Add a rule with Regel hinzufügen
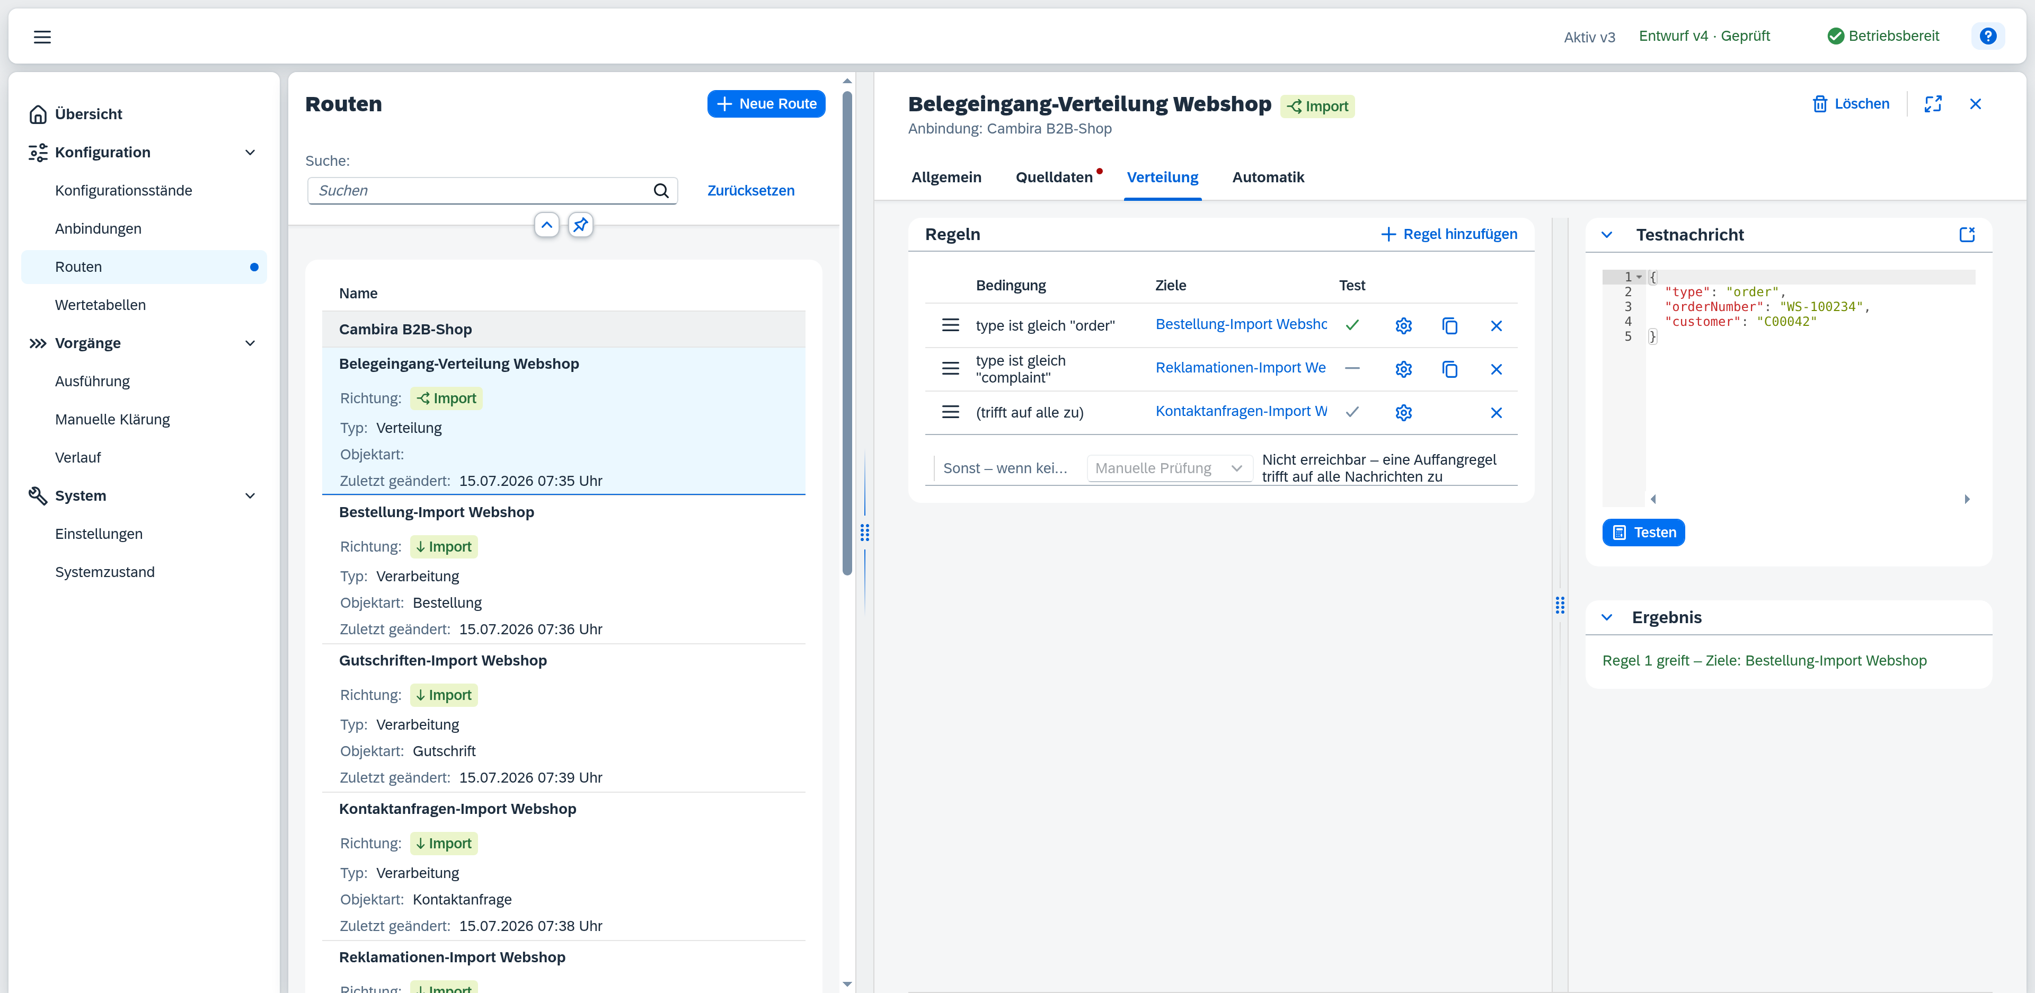The image size is (2035, 993). click(1449, 234)
